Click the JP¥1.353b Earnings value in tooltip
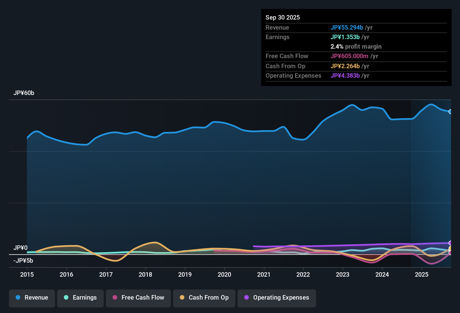The image size is (460, 313). tap(345, 37)
